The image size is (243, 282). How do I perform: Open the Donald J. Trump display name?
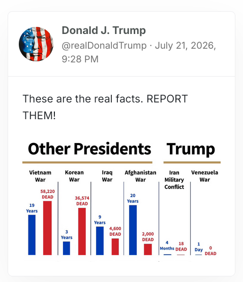(x=104, y=30)
